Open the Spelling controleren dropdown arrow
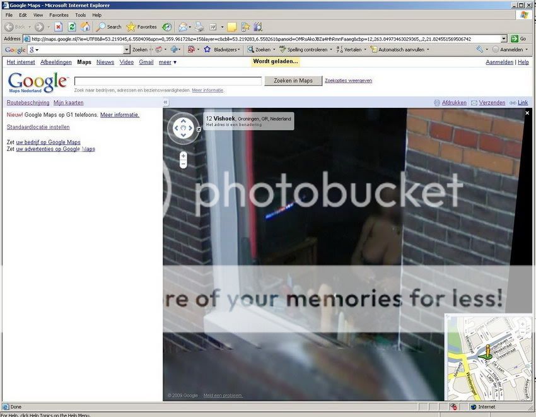Image resolution: width=536 pixels, height=417 pixels. pos(331,50)
